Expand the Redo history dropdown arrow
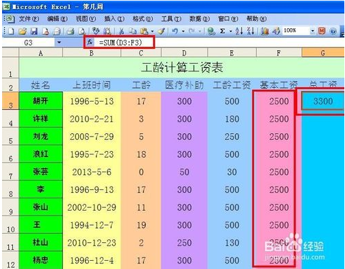 200,31
